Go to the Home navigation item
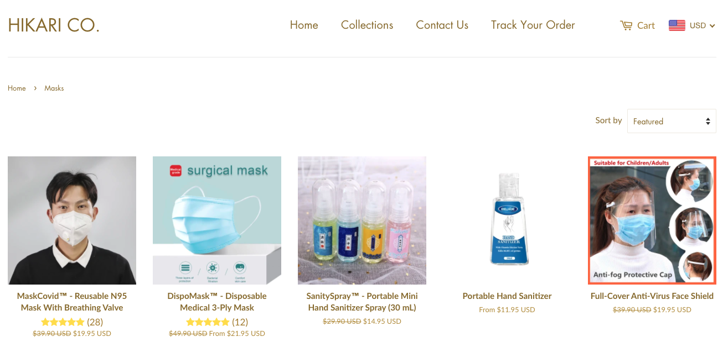The image size is (728, 347). [x=304, y=25]
